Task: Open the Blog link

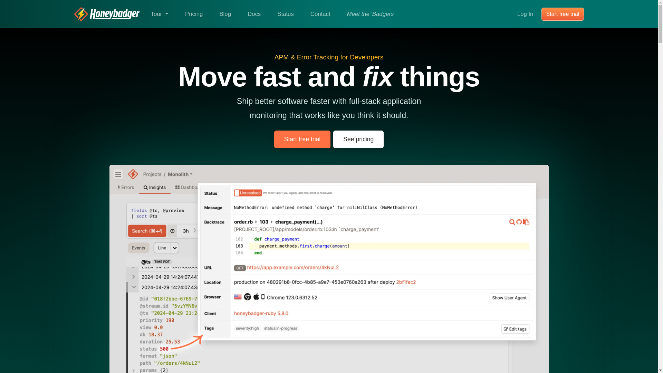Action: click(225, 14)
